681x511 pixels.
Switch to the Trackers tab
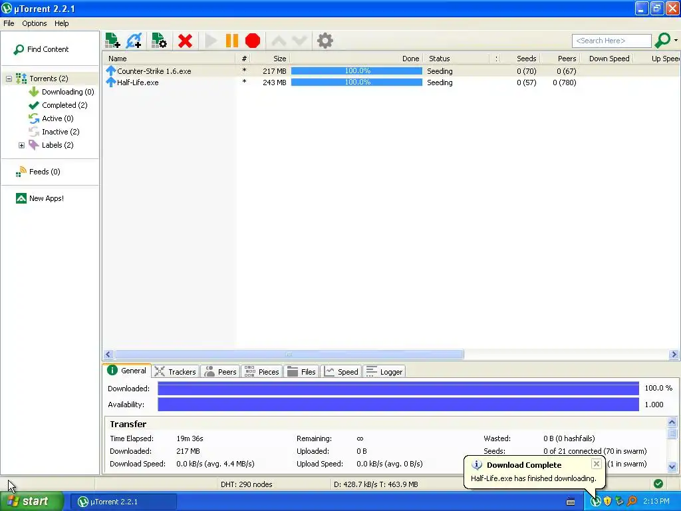coord(176,372)
